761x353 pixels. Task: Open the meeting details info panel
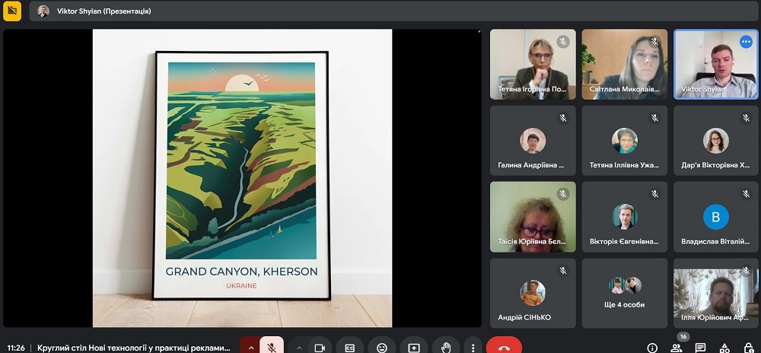pyautogui.click(x=652, y=348)
